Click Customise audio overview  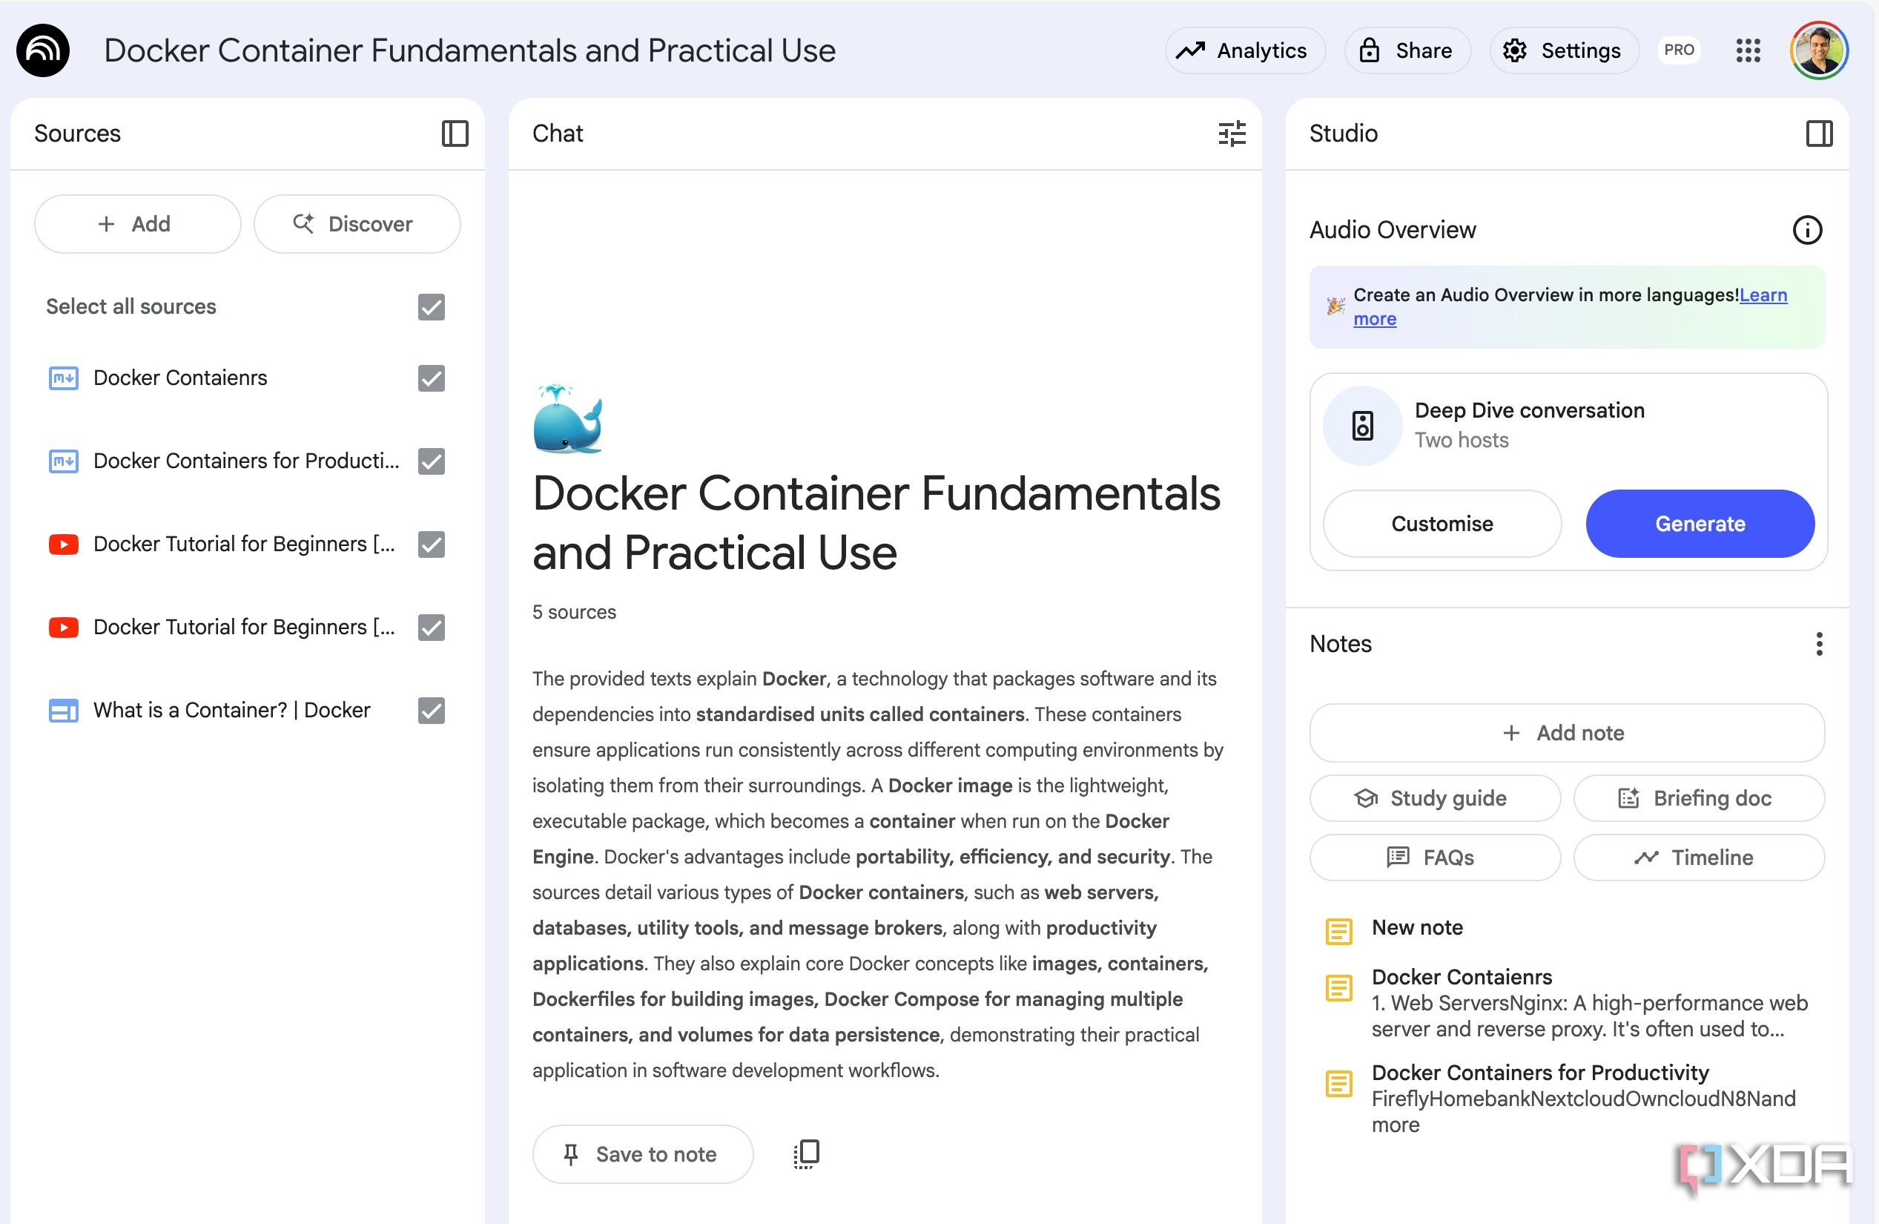1442,524
